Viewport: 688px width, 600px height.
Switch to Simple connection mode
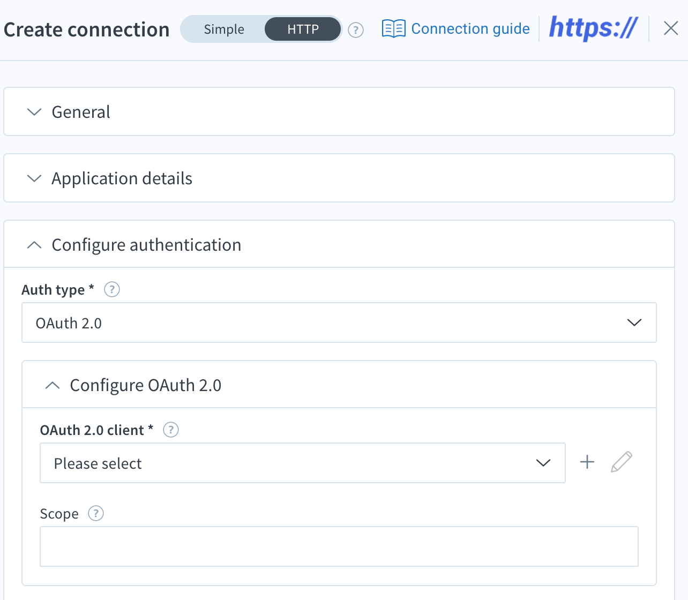pos(224,29)
